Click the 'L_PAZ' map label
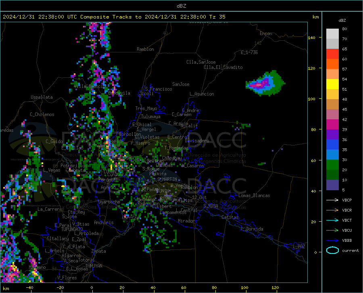 [x=299, y=247]
